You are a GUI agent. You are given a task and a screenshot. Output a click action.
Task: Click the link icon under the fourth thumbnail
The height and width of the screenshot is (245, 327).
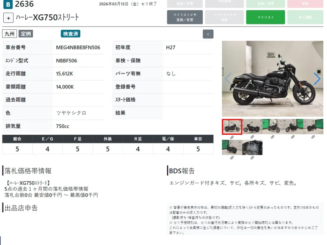coord(293,137)
